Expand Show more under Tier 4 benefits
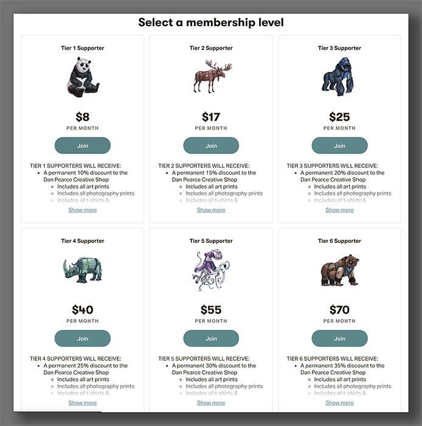This screenshot has height=426, width=422. pos(83,403)
